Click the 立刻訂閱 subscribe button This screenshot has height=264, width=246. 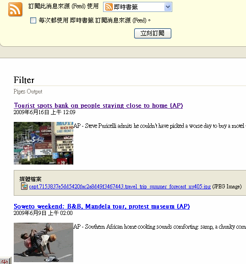pyautogui.click(x=153, y=33)
